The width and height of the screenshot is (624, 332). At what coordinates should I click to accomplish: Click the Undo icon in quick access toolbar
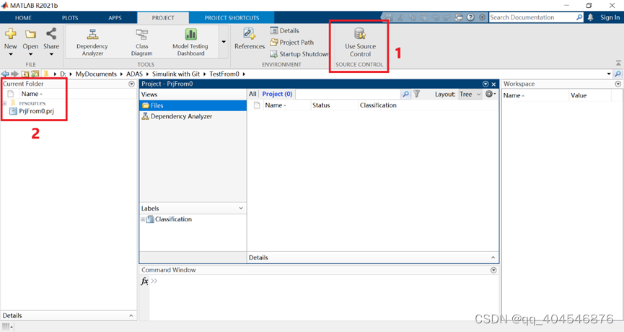coord(436,17)
